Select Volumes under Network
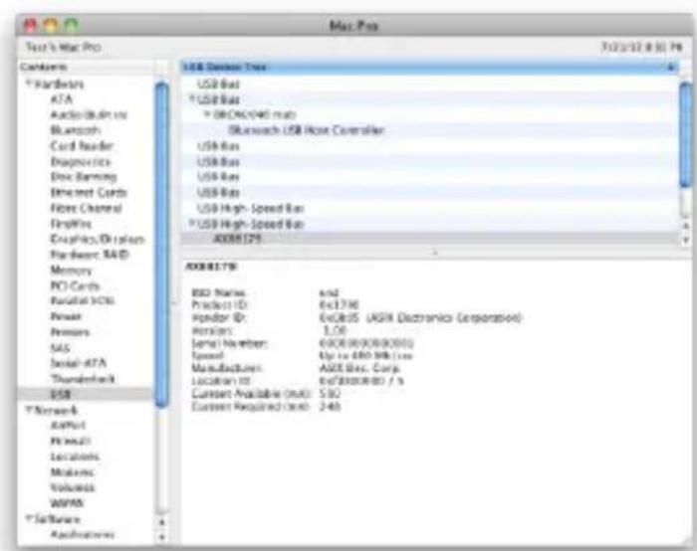The image size is (697, 551). (x=73, y=487)
